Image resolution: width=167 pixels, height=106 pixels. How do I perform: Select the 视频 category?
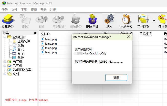point(20,57)
